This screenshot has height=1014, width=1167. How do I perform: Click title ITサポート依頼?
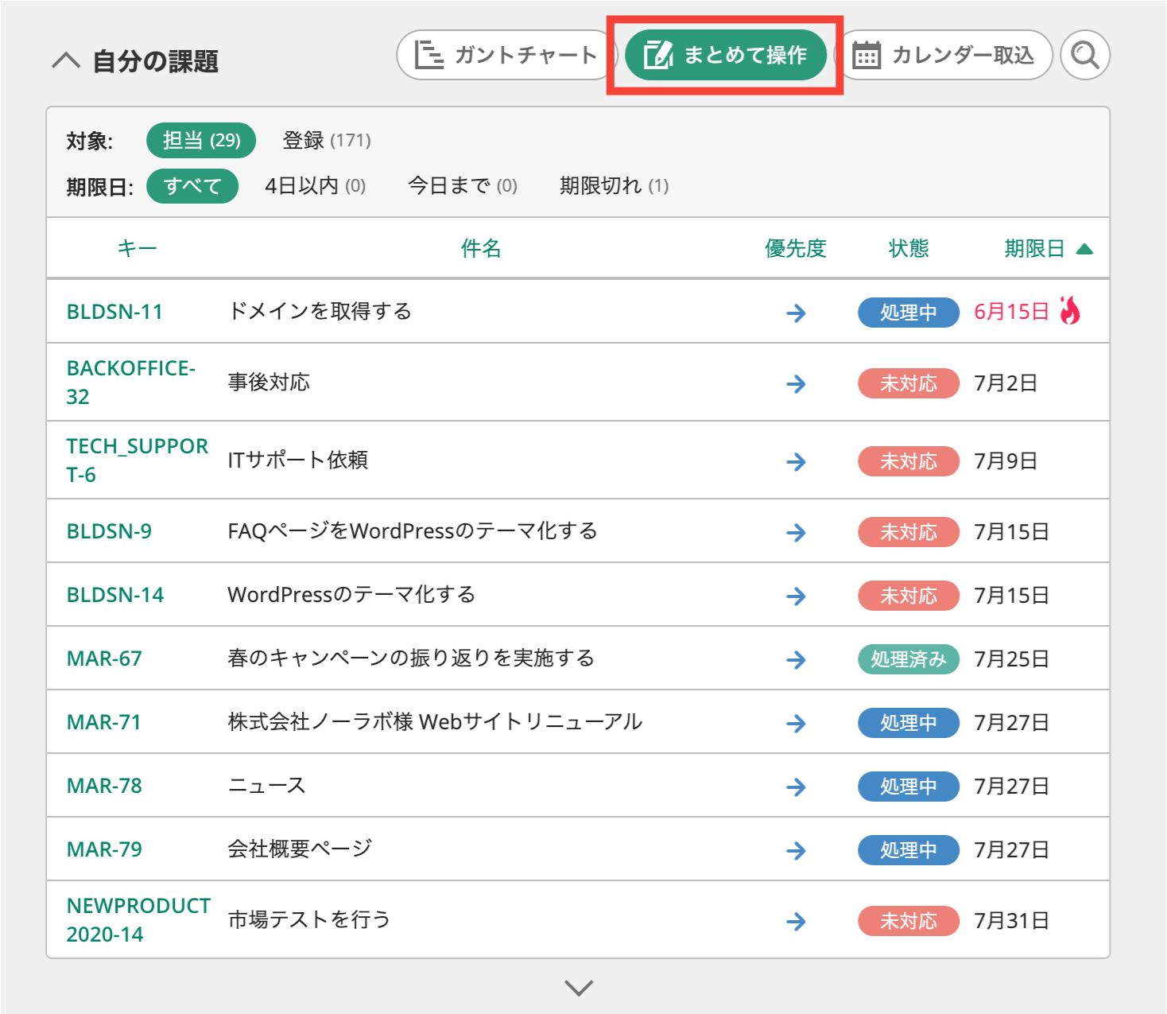point(298,460)
